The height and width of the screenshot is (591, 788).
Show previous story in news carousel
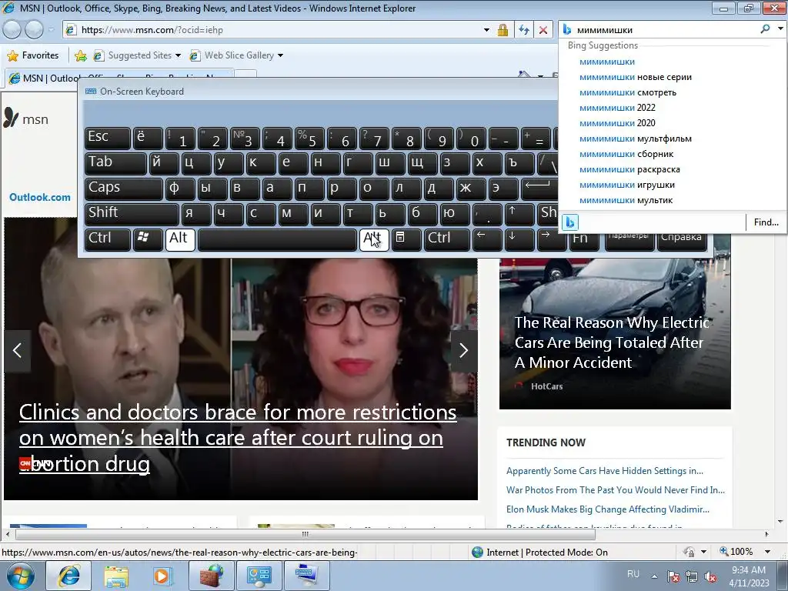[17, 350]
